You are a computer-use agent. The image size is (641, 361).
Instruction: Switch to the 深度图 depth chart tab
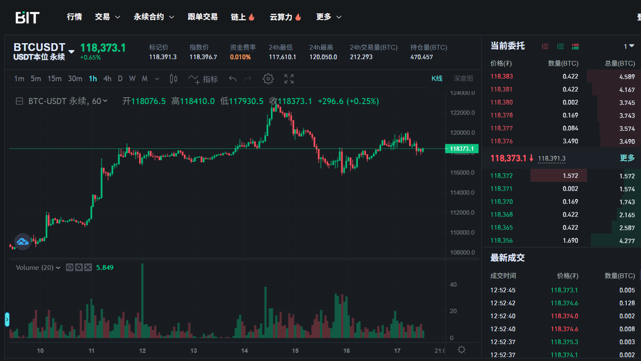[x=463, y=79]
